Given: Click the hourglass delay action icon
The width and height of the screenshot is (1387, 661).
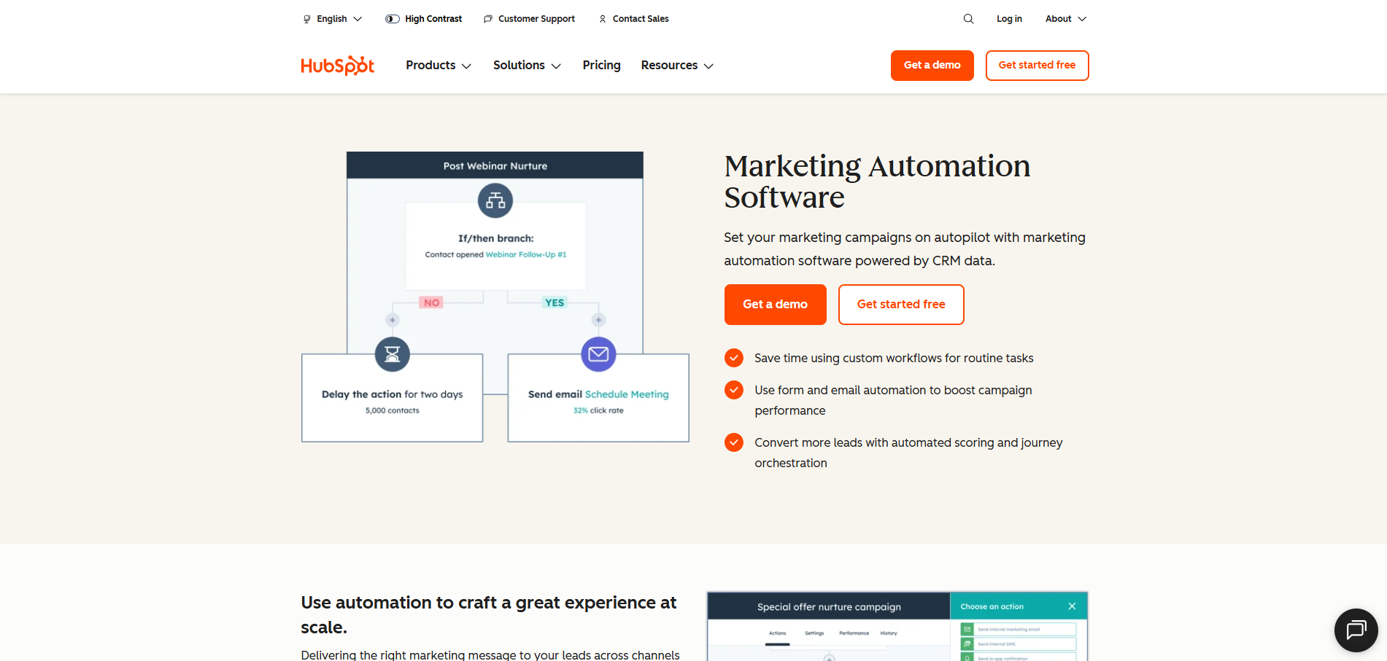Looking at the screenshot, I should click(x=392, y=354).
